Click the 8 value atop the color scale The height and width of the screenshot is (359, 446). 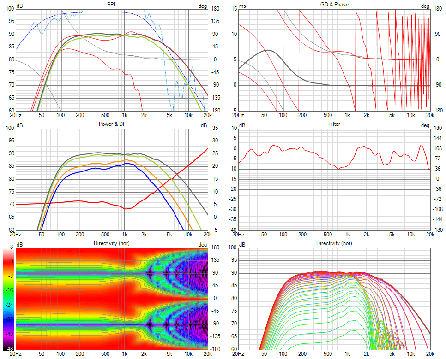(12, 247)
